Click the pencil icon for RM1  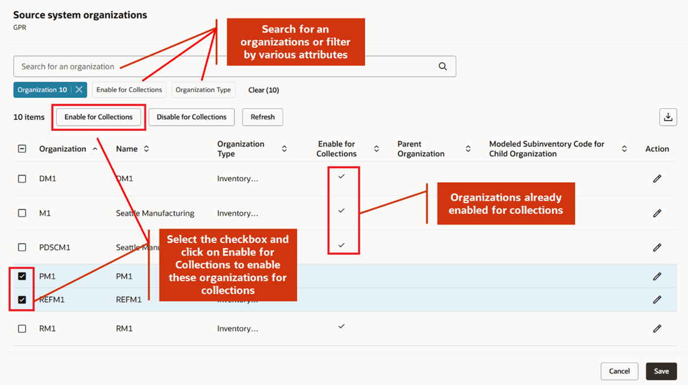click(x=657, y=328)
